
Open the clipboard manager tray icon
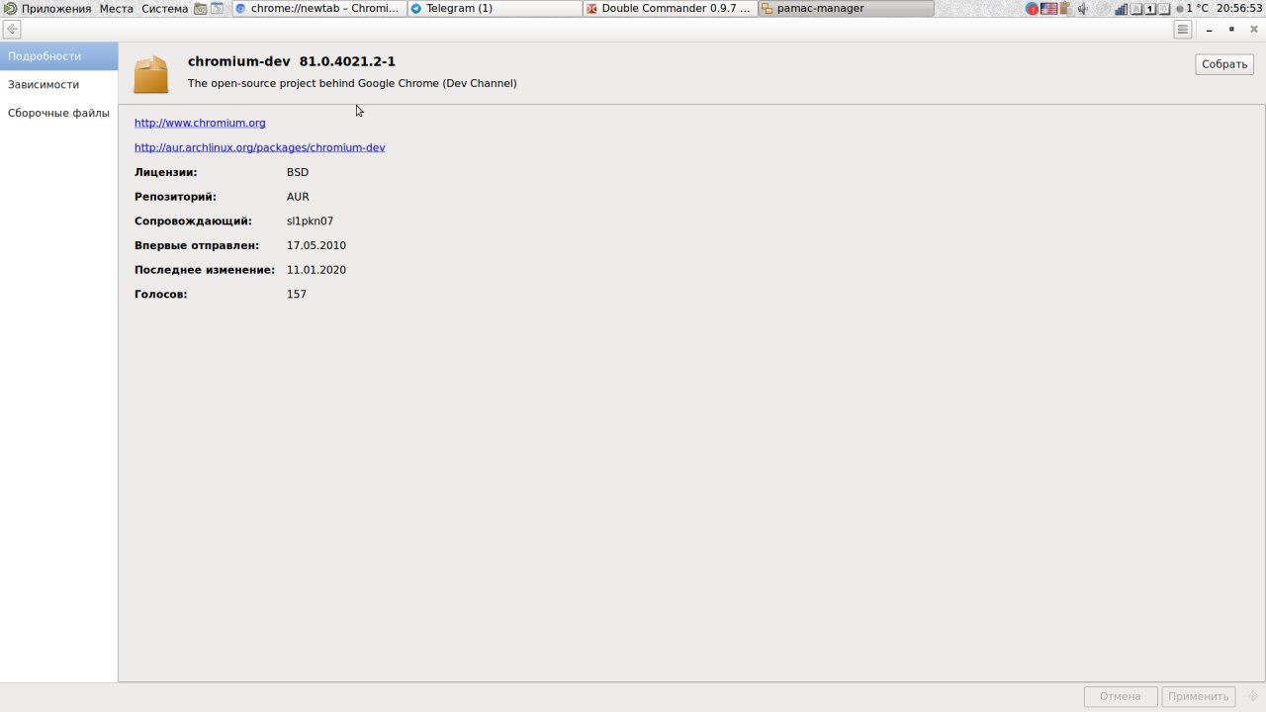(1066, 8)
